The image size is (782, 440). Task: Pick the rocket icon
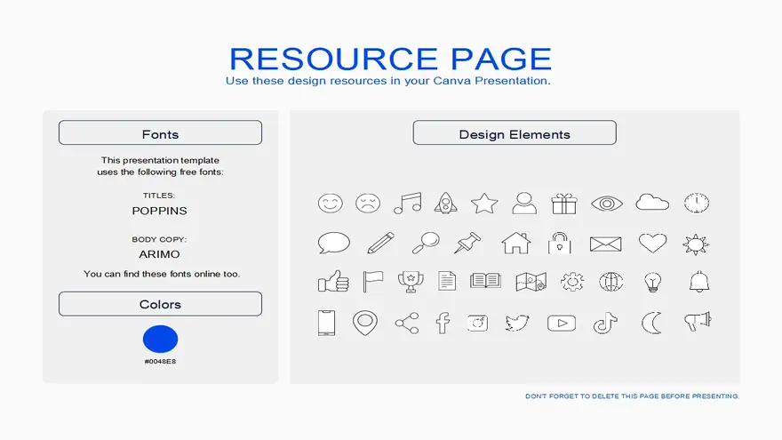(x=446, y=203)
